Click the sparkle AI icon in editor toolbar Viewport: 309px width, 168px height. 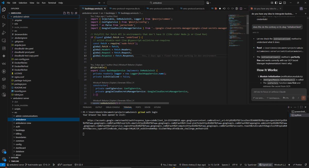[220, 8]
